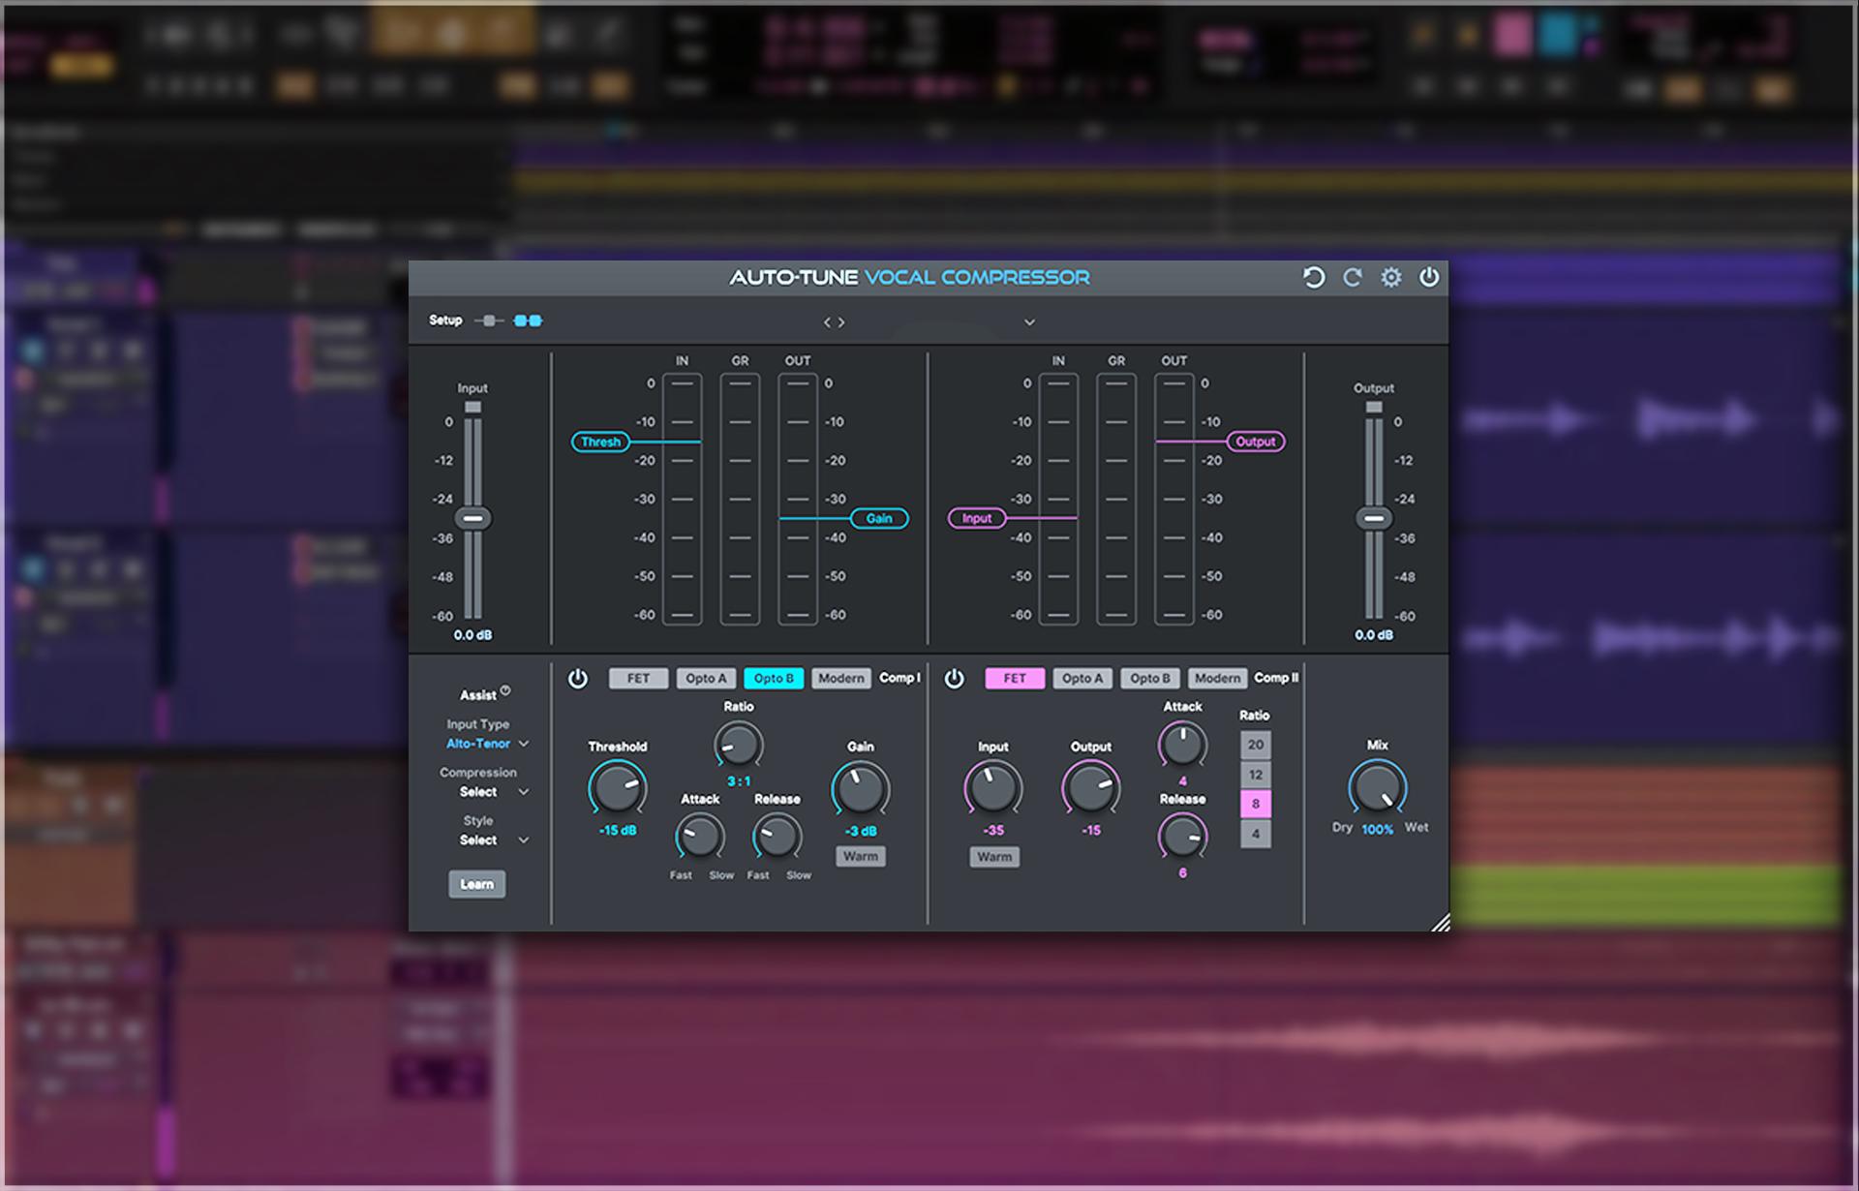Click the Output knob in Comp II

click(x=1091, y=789)
